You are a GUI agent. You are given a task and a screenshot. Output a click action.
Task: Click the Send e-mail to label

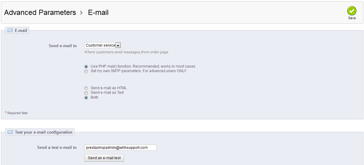coord(63,46)
